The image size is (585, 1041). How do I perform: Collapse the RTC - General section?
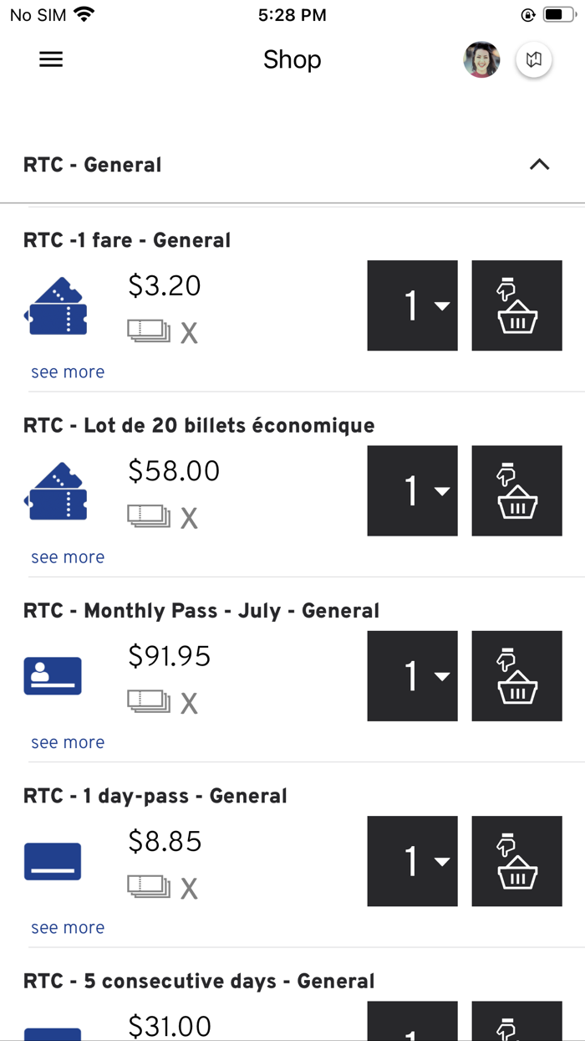point(539,164)
